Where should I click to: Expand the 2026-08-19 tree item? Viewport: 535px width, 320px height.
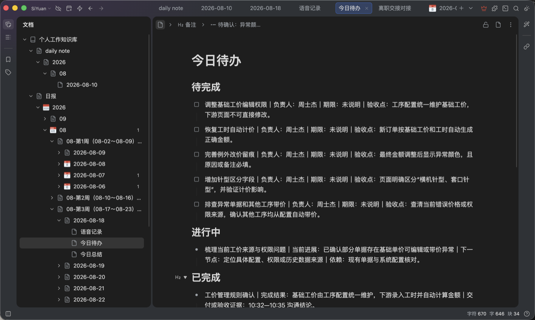59,266
